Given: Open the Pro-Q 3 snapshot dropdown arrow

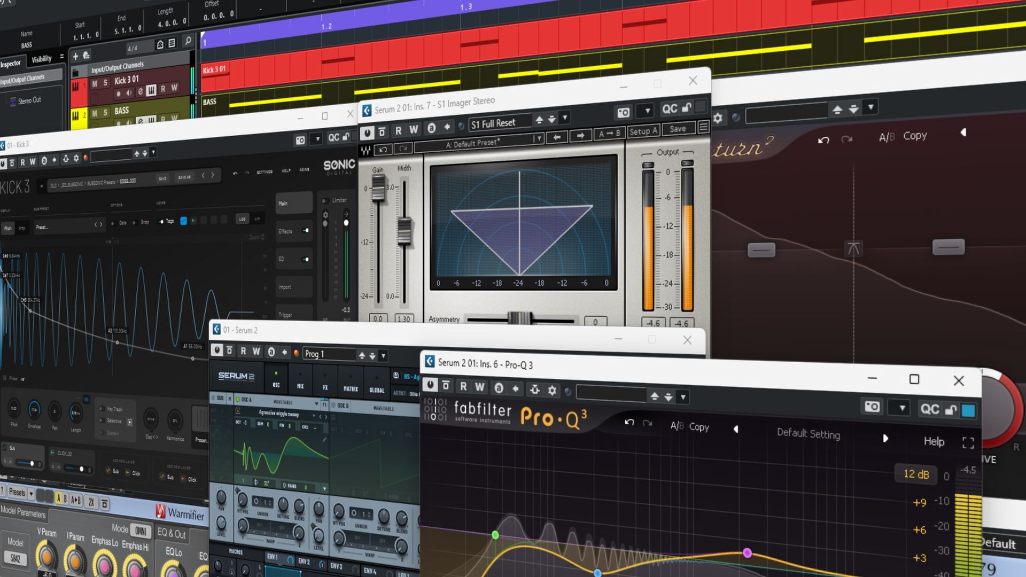Looking at the screenshot, I should [x=902, y=409].
